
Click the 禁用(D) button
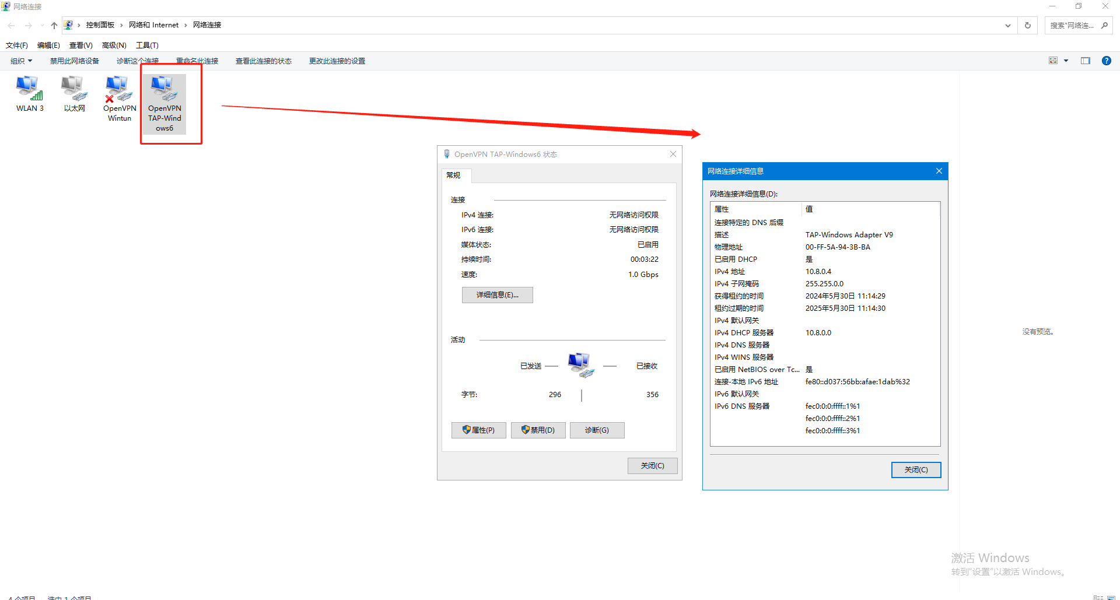(538, 430)
